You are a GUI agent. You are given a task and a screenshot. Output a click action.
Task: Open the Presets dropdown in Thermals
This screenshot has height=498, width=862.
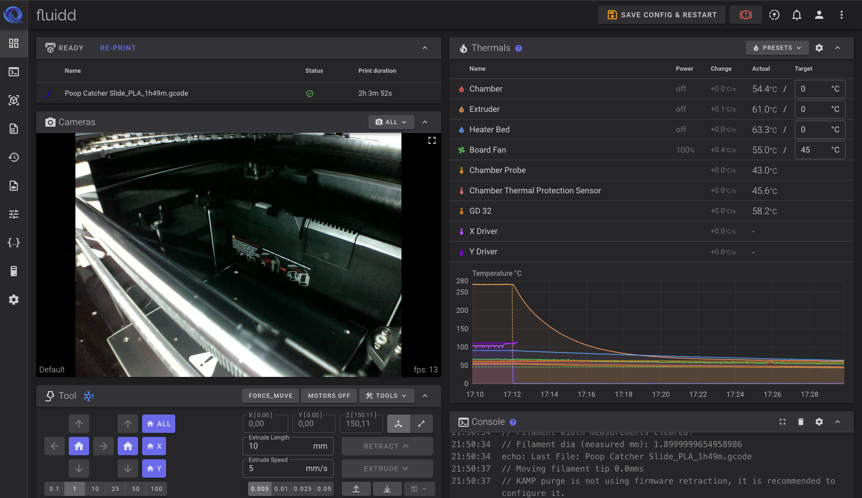pyautogui.click(x=777, y=48)
